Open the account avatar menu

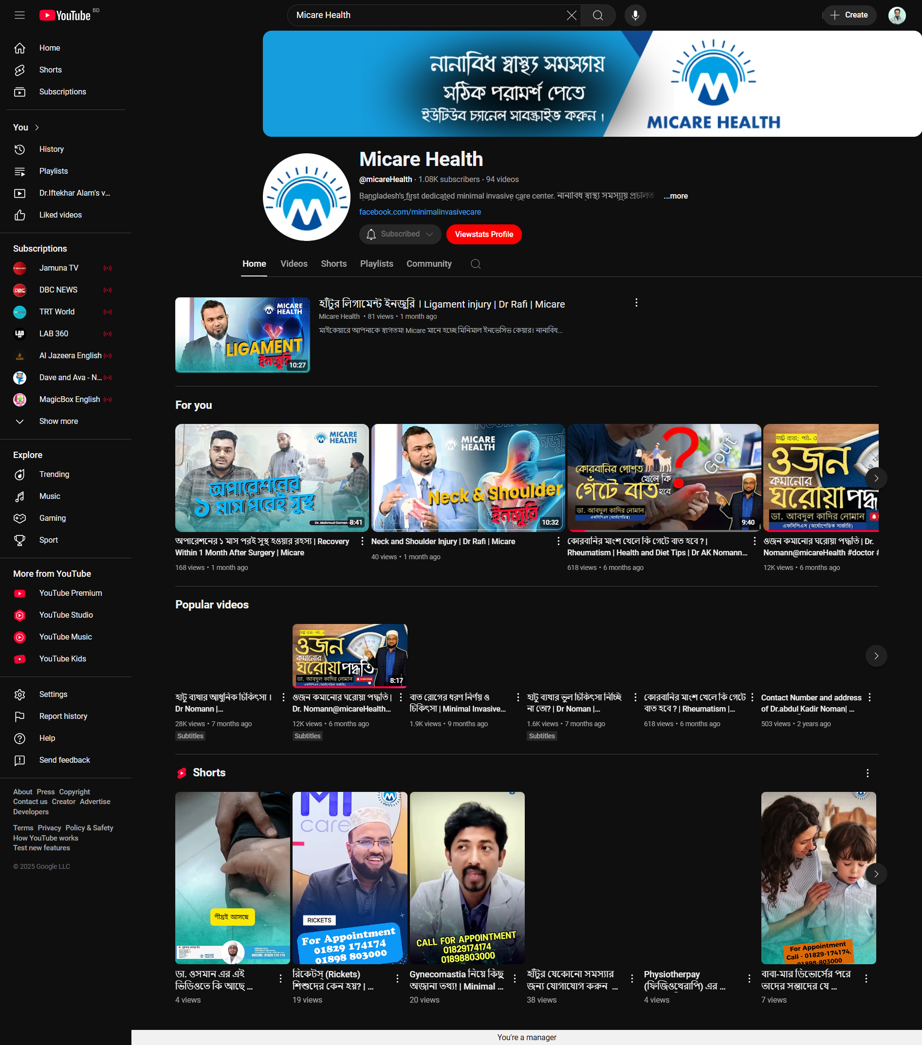897,16
